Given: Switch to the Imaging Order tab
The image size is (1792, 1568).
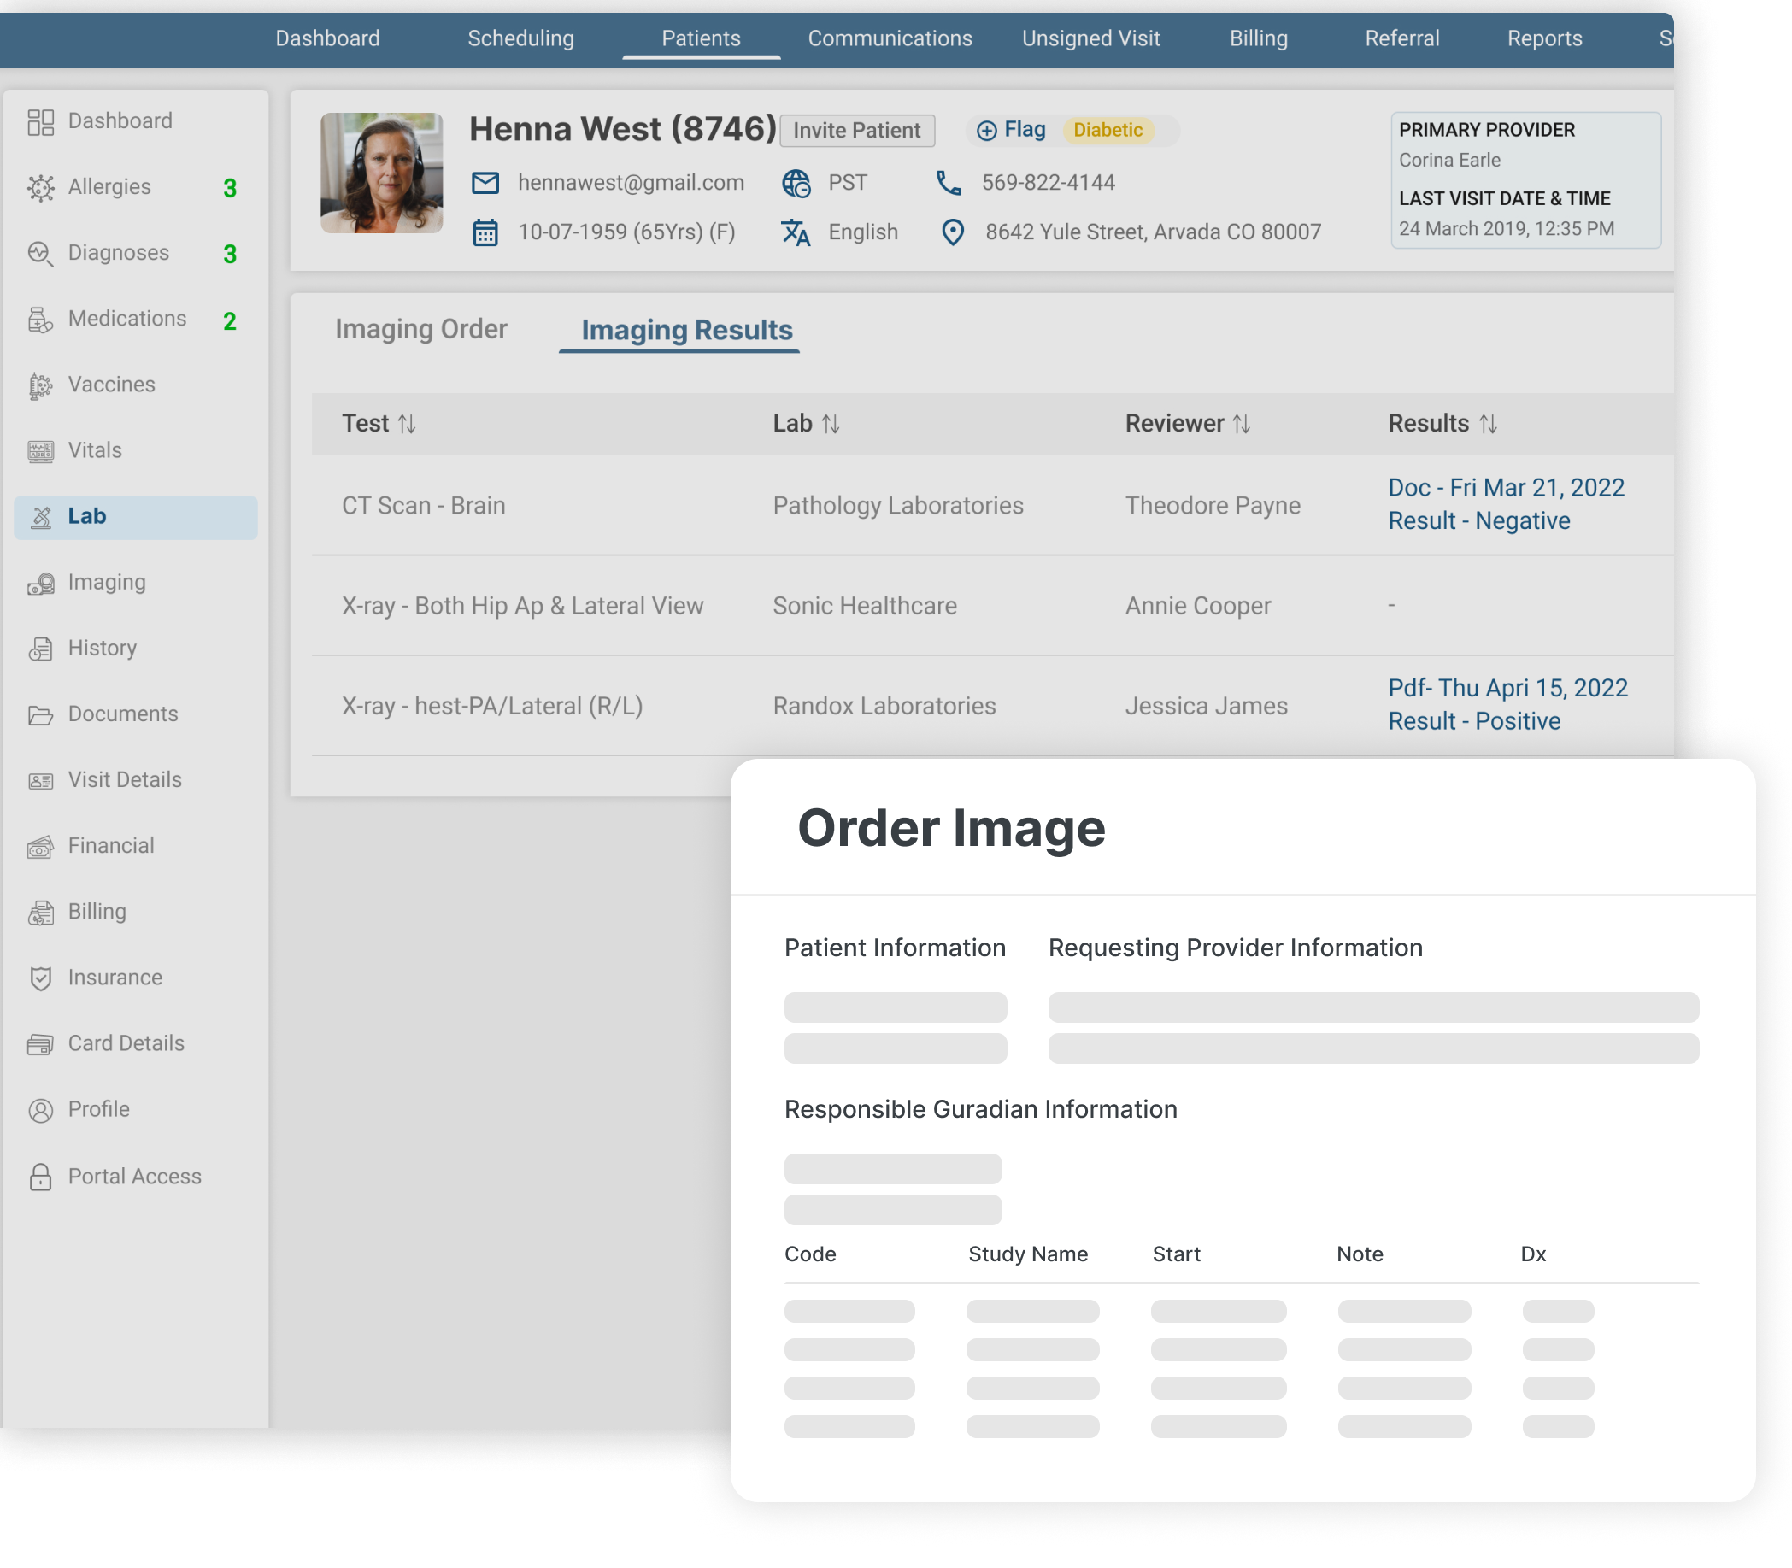Looking at the screenshot, I should [421, 330].
